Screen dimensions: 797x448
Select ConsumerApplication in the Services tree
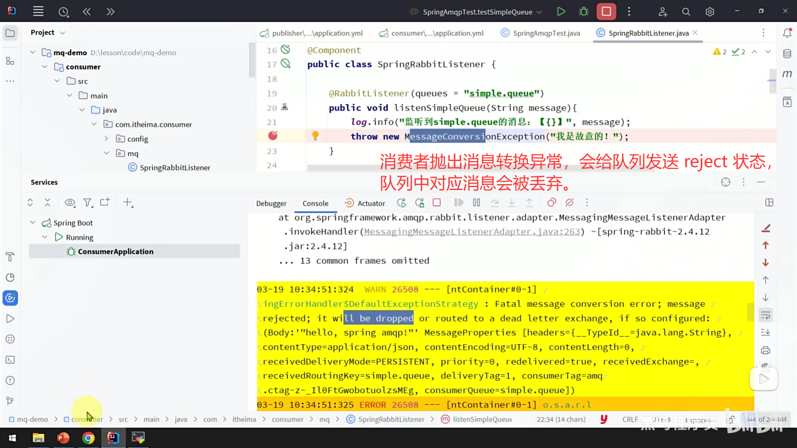tap(115, 251)
